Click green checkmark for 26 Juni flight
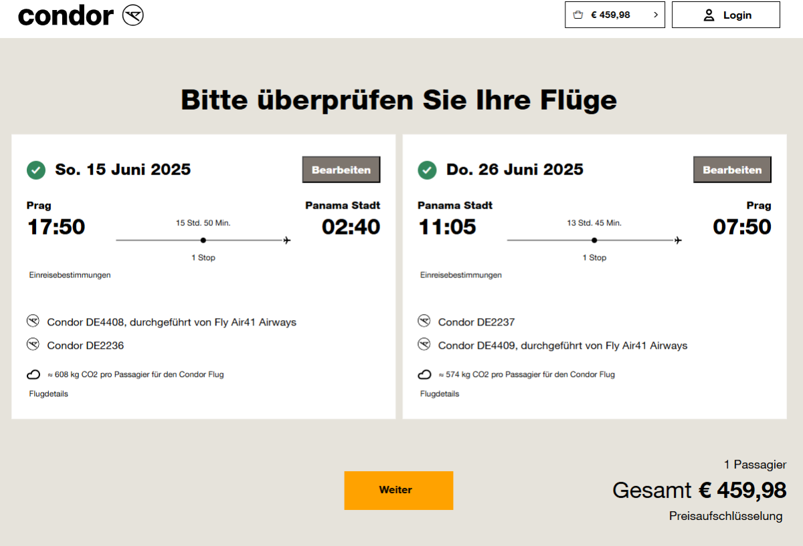This screenshot has width=803, height=546. pos(427,170)
